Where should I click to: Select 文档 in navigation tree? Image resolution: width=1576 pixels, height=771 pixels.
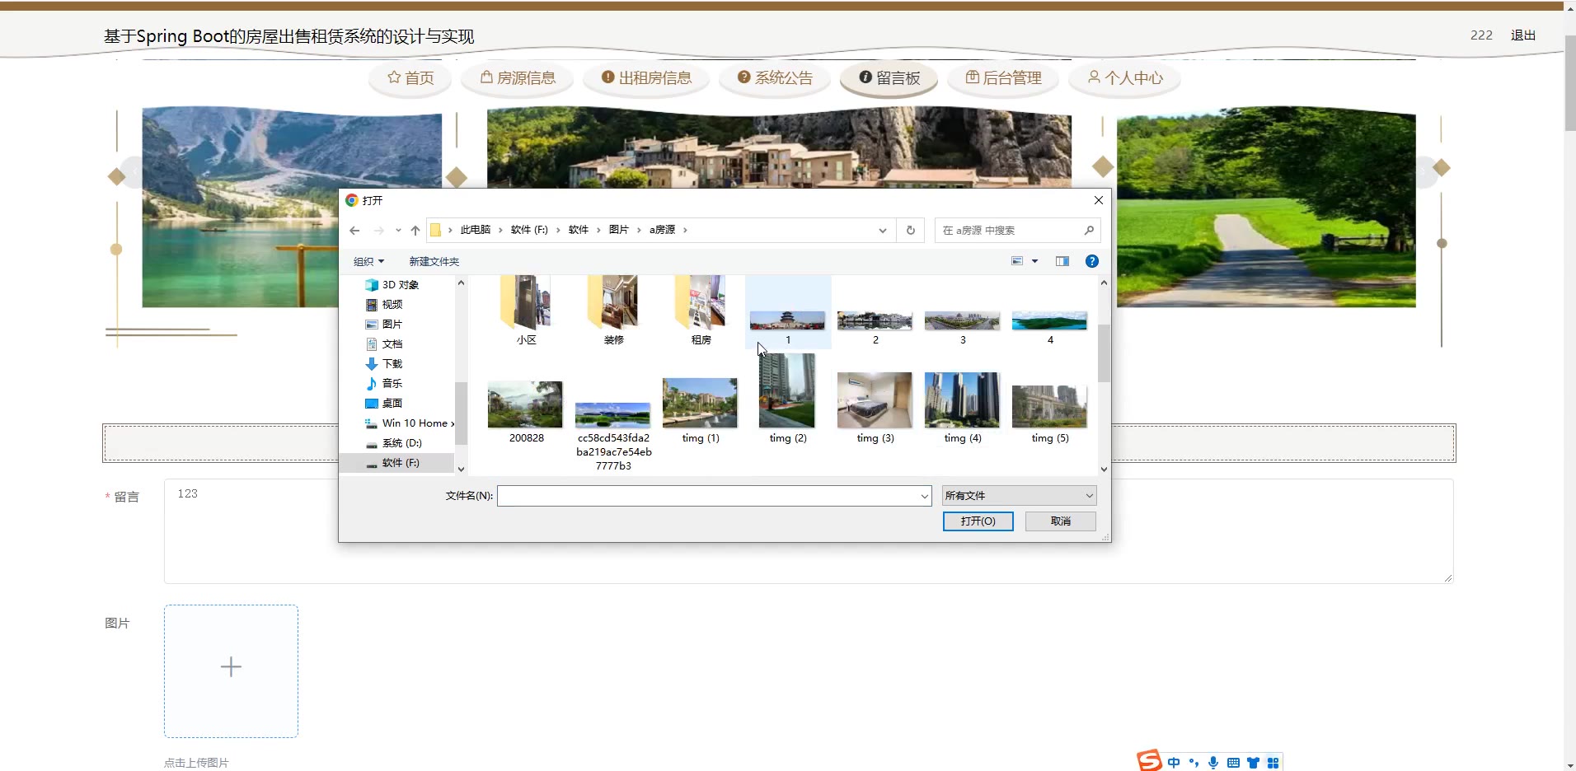point(392,344)
